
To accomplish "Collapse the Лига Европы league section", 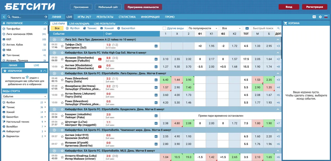I will [278, 73].
